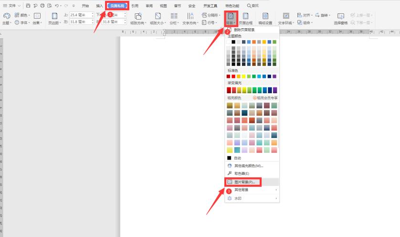The height and width of the screenshot is (237, 400).
Task: Click the 文字环绕 text wrapping icon
Action: tap(286, 16)
